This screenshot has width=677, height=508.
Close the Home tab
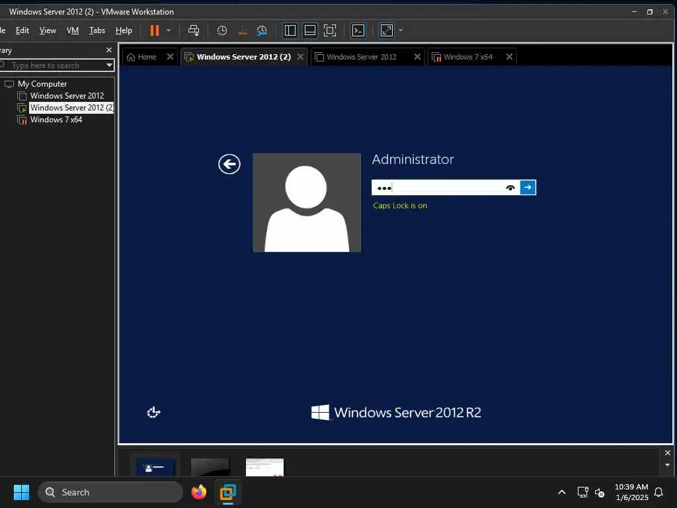170,57
